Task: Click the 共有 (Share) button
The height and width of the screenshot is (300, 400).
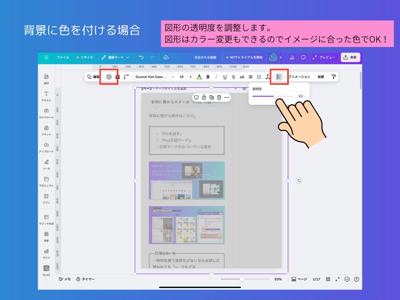Action: click(x=350, y=57)
